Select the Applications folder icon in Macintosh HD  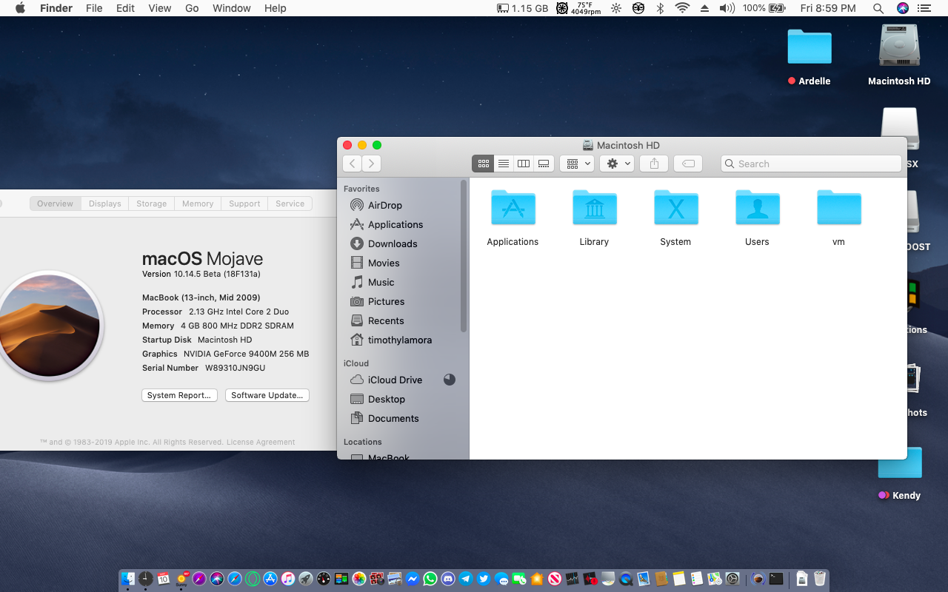[513, 208]
